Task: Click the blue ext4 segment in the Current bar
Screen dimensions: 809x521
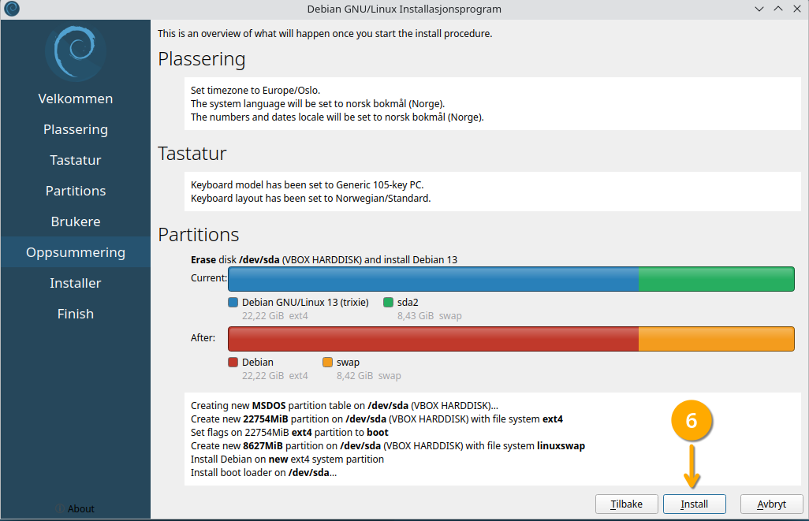Action: [x=434, y=279]
